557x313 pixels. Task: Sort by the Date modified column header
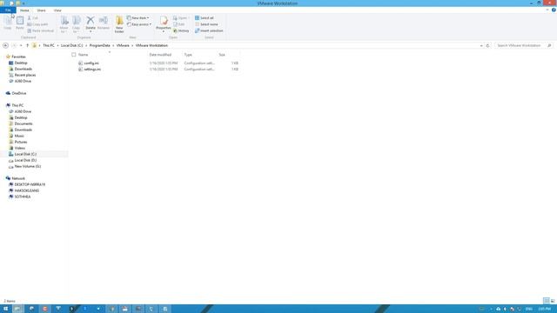[160, 55]
